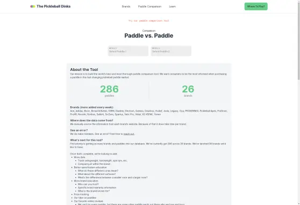Click the Paddle vs. Paddle heading
This screenshot has height=205, width=300.
pyautogui.click(x=149, y=35)
